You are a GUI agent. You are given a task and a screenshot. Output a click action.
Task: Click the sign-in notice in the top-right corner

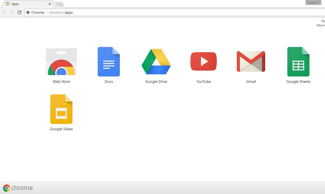tap(321, 23)
